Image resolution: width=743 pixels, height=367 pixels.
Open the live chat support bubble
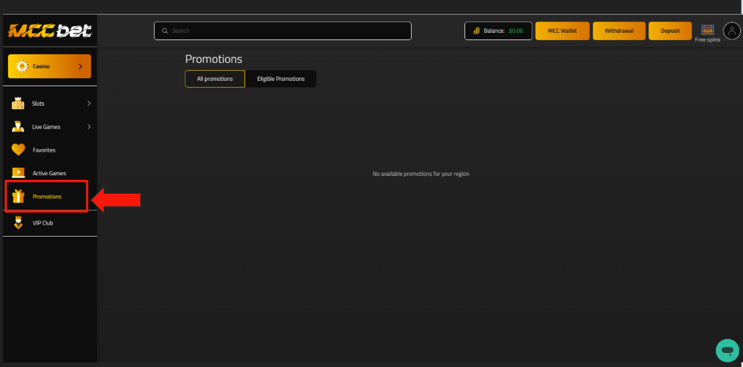click(x=726, y=350)
